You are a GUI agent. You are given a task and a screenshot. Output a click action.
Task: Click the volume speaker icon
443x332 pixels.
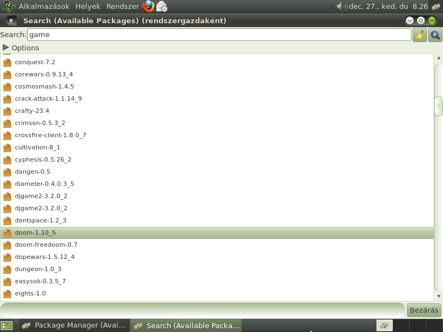click(x=342, y=6)
